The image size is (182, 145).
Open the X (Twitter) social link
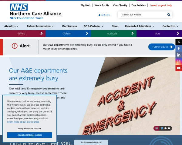(179, 42)
